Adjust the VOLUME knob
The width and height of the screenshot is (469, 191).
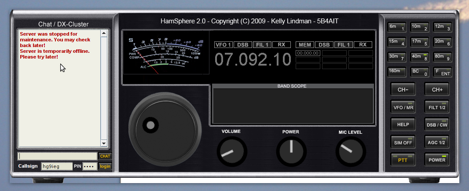(232, 151)
